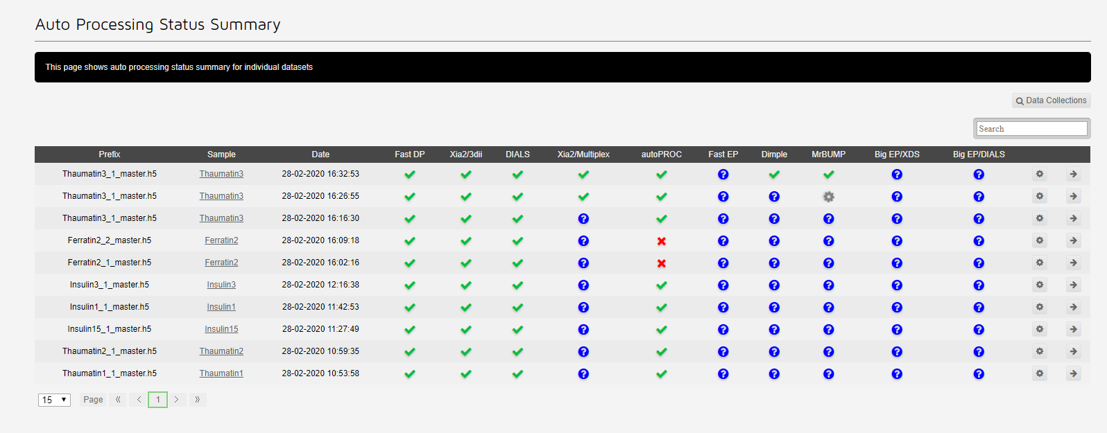Viewport: 1107px width, 433px height.
Task: Expand the rows-per-page dropdown showing 15
Action: click(x=54, y=400)
